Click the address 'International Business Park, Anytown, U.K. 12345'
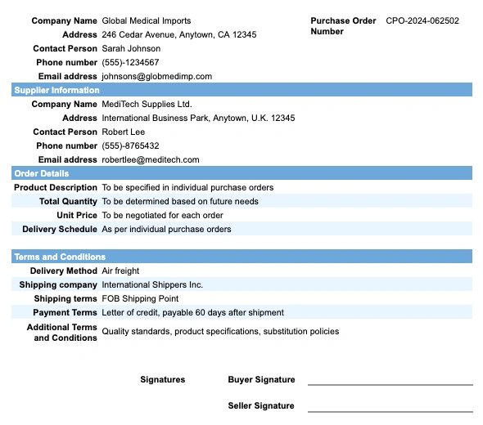Image resolution: width=483 pixels, height=425 pixels. point(198,118)
